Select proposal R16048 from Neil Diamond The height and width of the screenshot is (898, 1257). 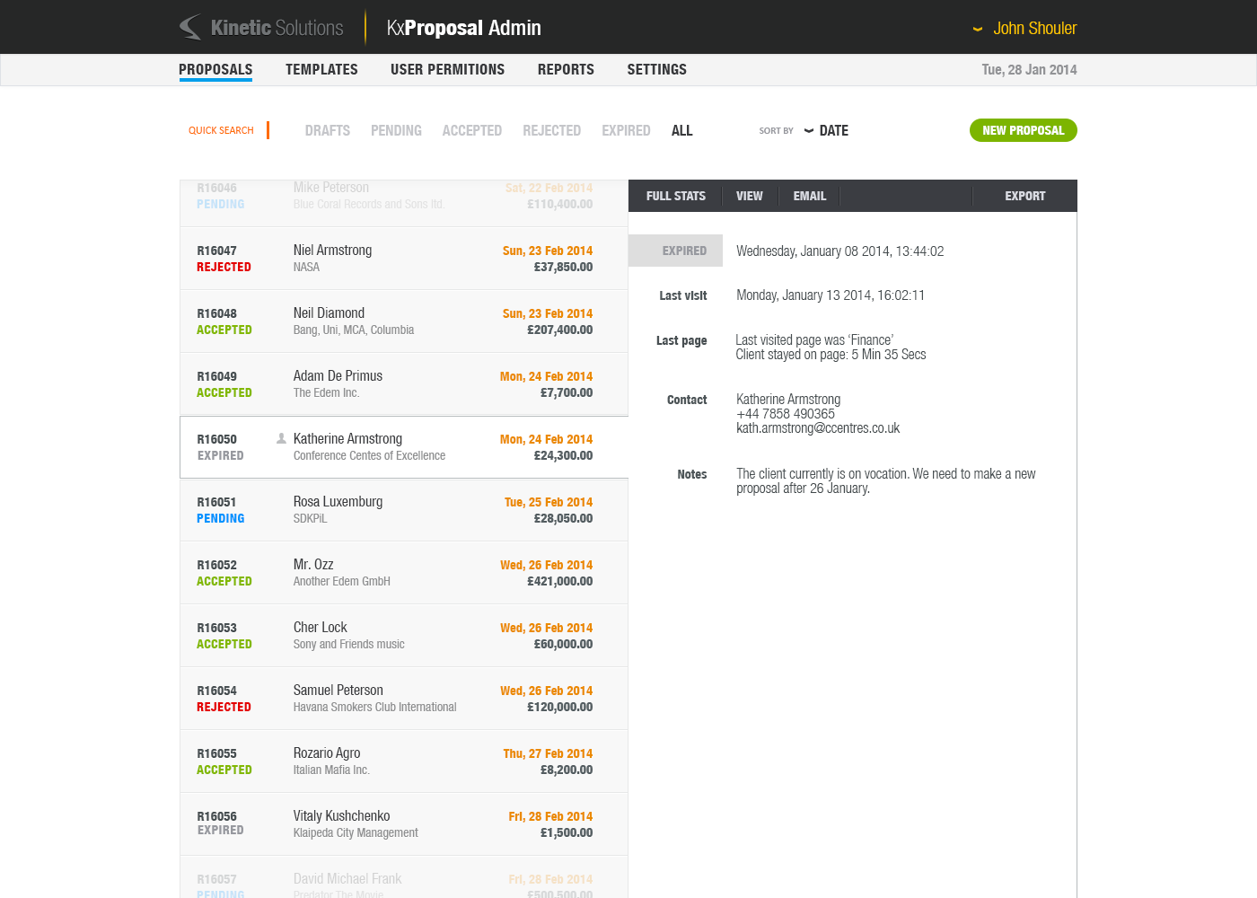coord(403,321)
